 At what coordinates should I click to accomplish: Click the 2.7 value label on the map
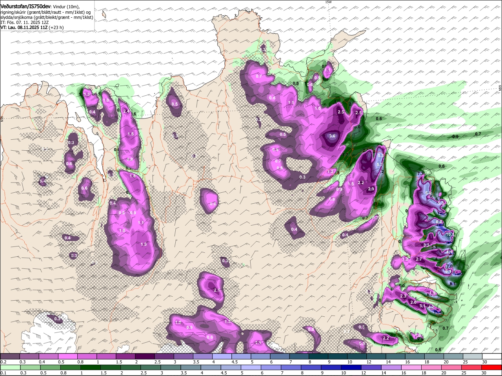tap(419, 259)
